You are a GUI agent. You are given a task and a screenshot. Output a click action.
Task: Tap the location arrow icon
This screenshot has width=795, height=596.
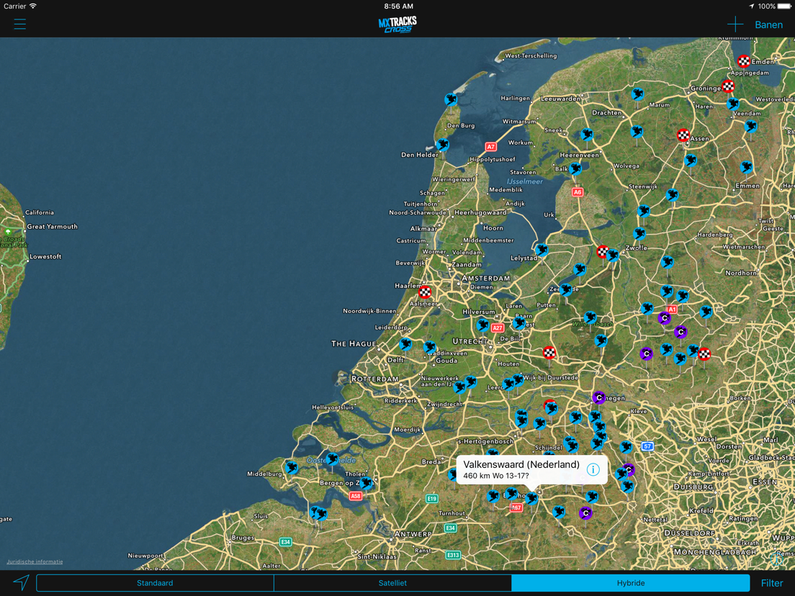[21, 582]
